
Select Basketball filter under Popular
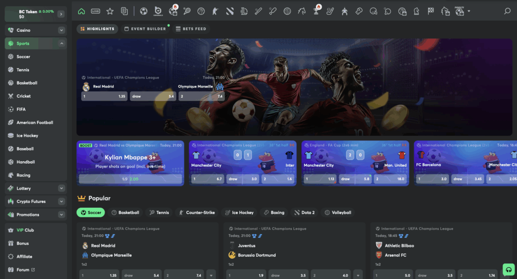click(x=125, y=213)
